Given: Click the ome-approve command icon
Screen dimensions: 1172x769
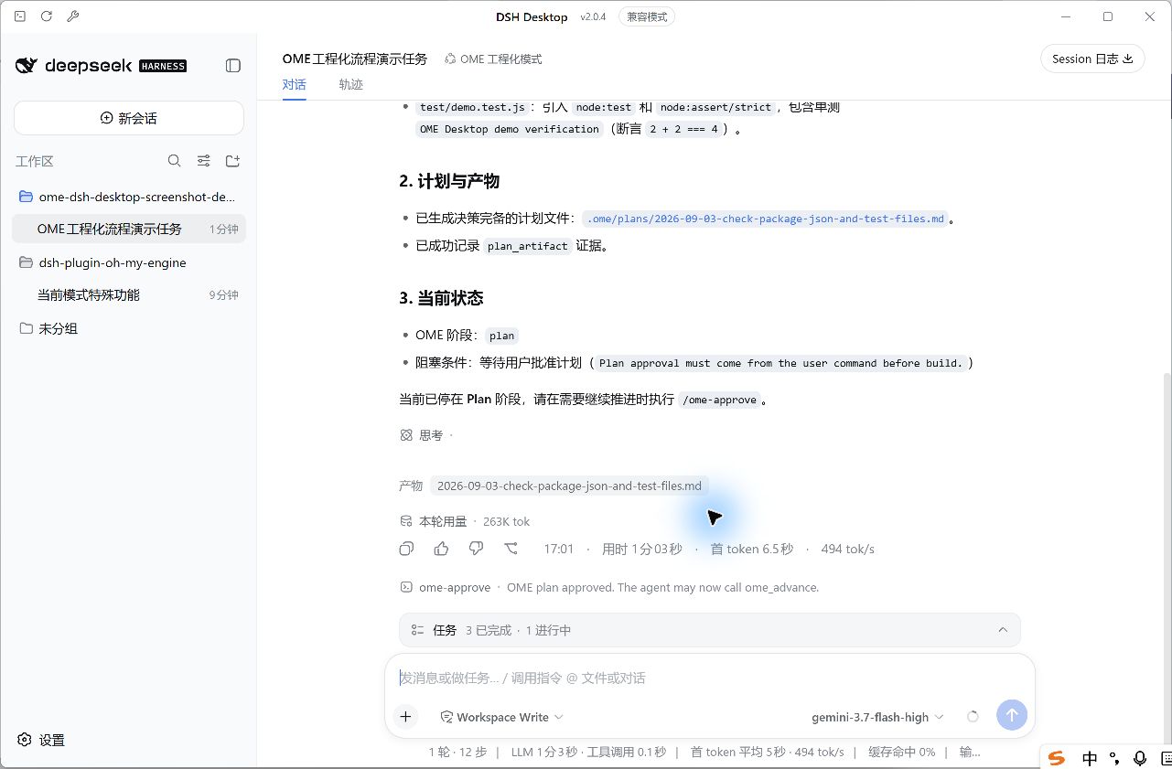Looking at the screenshot, I should pyautogui.click(x=406, y=587).
